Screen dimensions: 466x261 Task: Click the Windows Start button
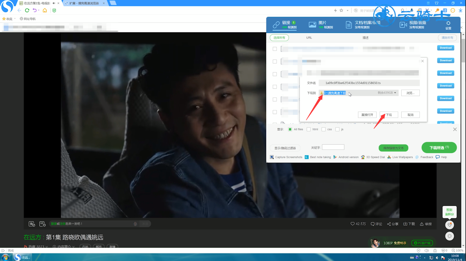[5, 257]
